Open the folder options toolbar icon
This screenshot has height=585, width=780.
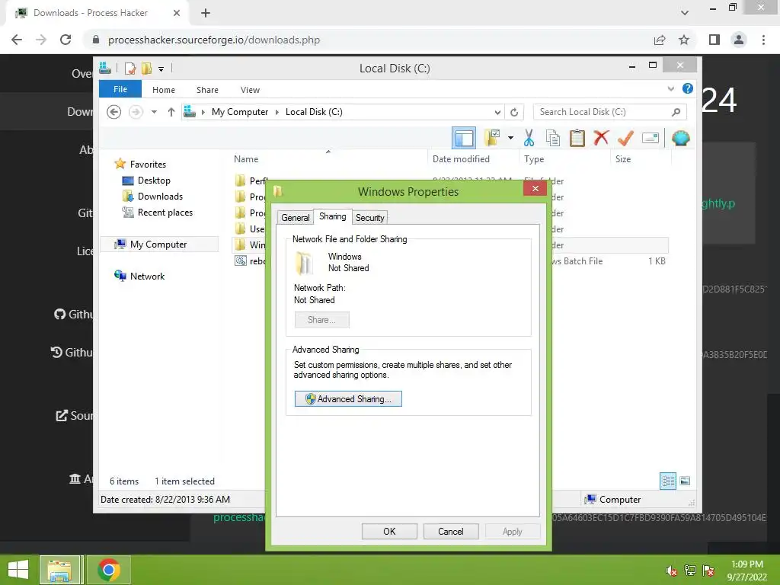click(492, 138)
